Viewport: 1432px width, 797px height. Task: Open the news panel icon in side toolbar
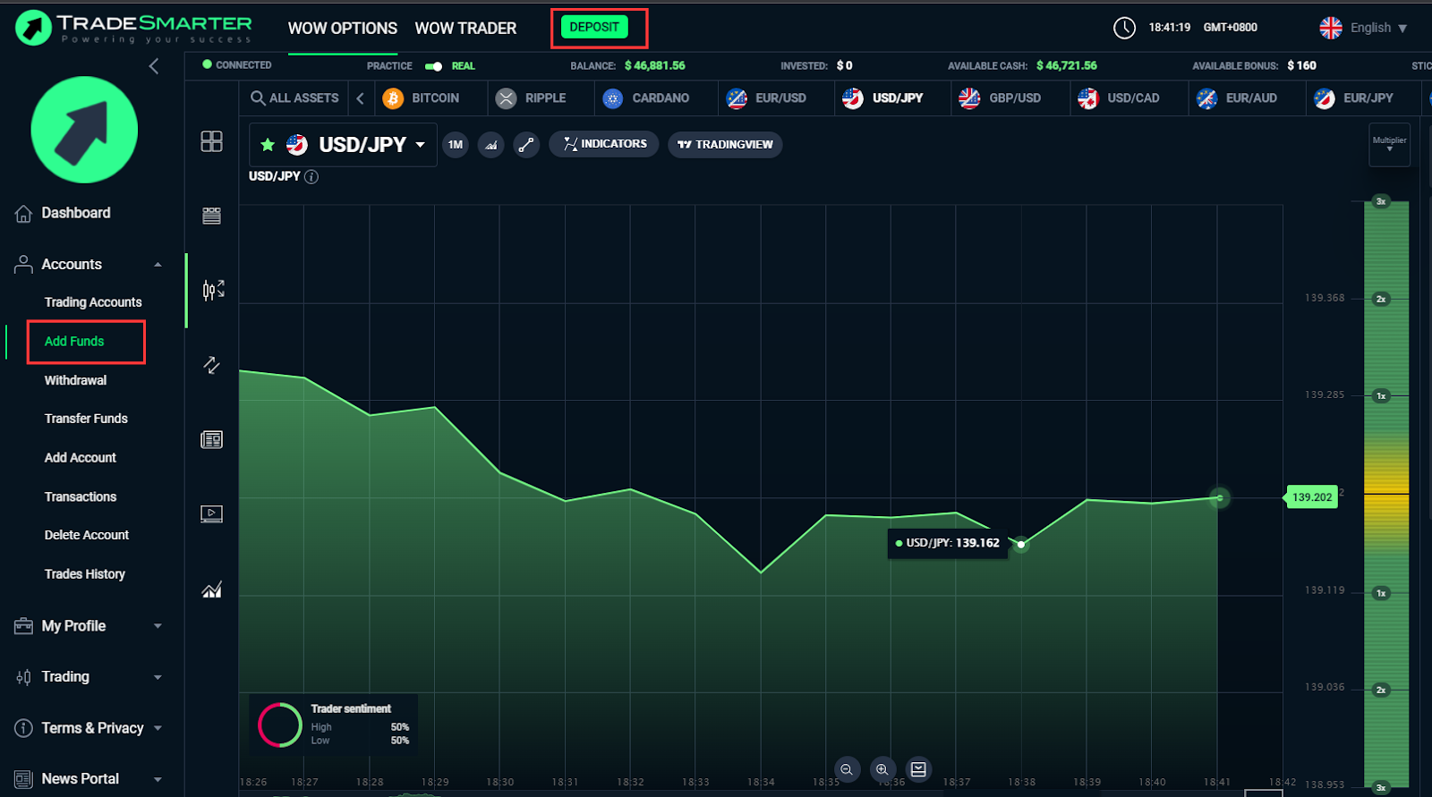pos(211,439)
